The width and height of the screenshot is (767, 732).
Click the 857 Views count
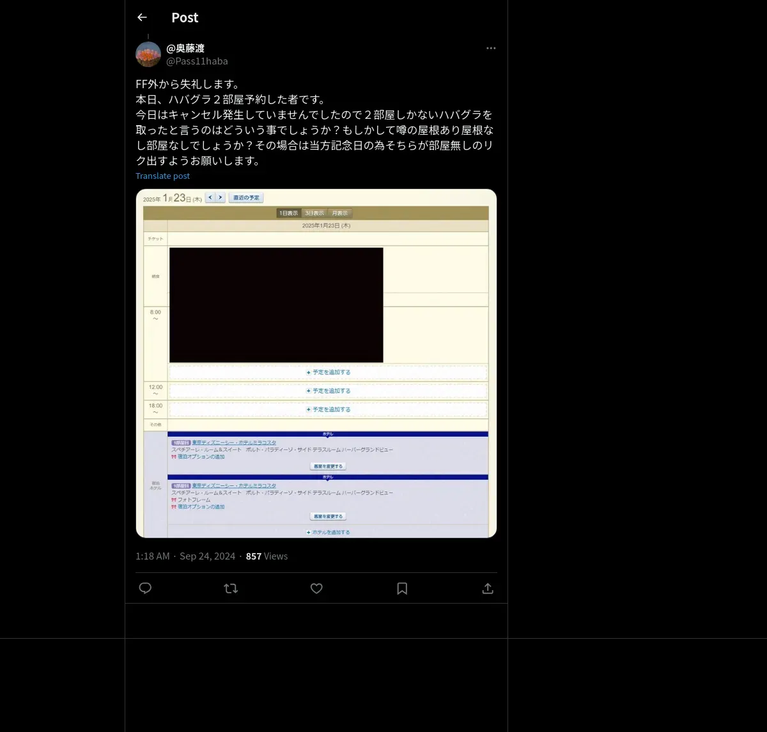(x=267, y=556)
